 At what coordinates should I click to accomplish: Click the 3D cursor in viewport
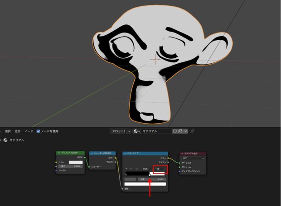click(155, 59)
